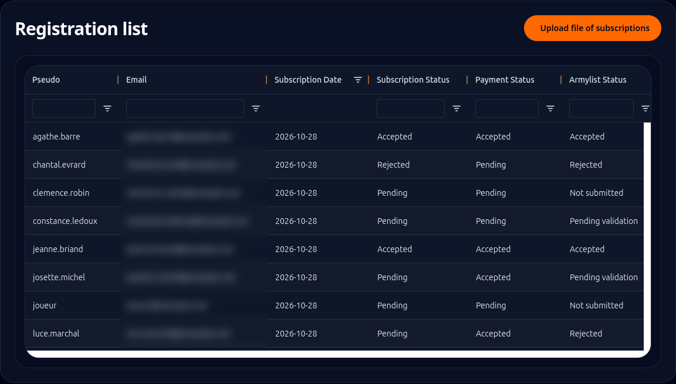Image resolution: width=676 pixels, height=384 pixels.
Task: Focus the Pseudo filter input field
Action: [64, 108]
